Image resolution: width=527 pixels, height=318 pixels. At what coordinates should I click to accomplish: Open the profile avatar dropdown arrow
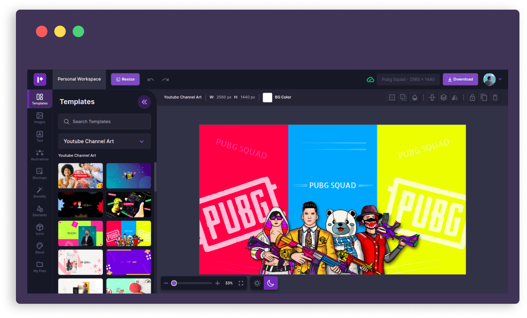(500, 79)
